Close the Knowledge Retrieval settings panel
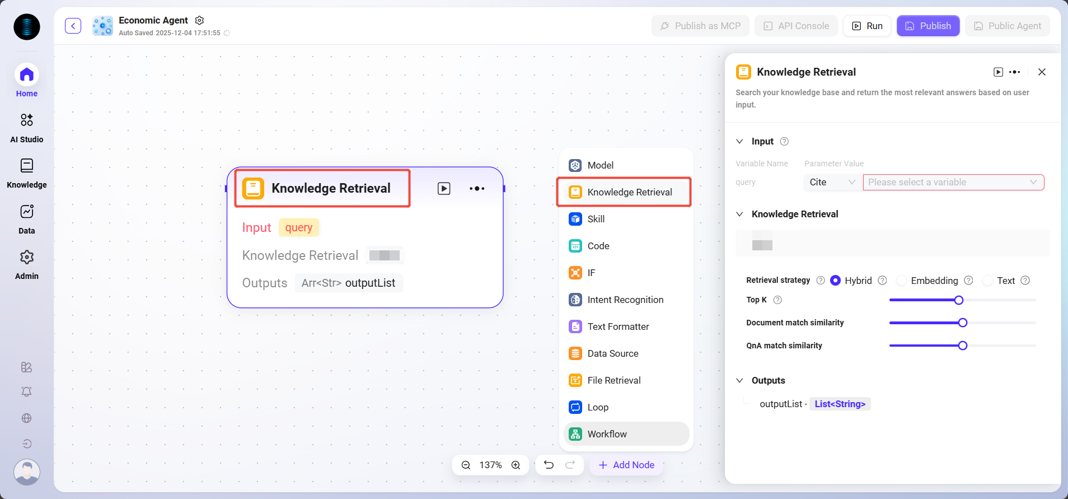The height and width of the screenshot is (499, 1068). click(x=1042, y=72)
